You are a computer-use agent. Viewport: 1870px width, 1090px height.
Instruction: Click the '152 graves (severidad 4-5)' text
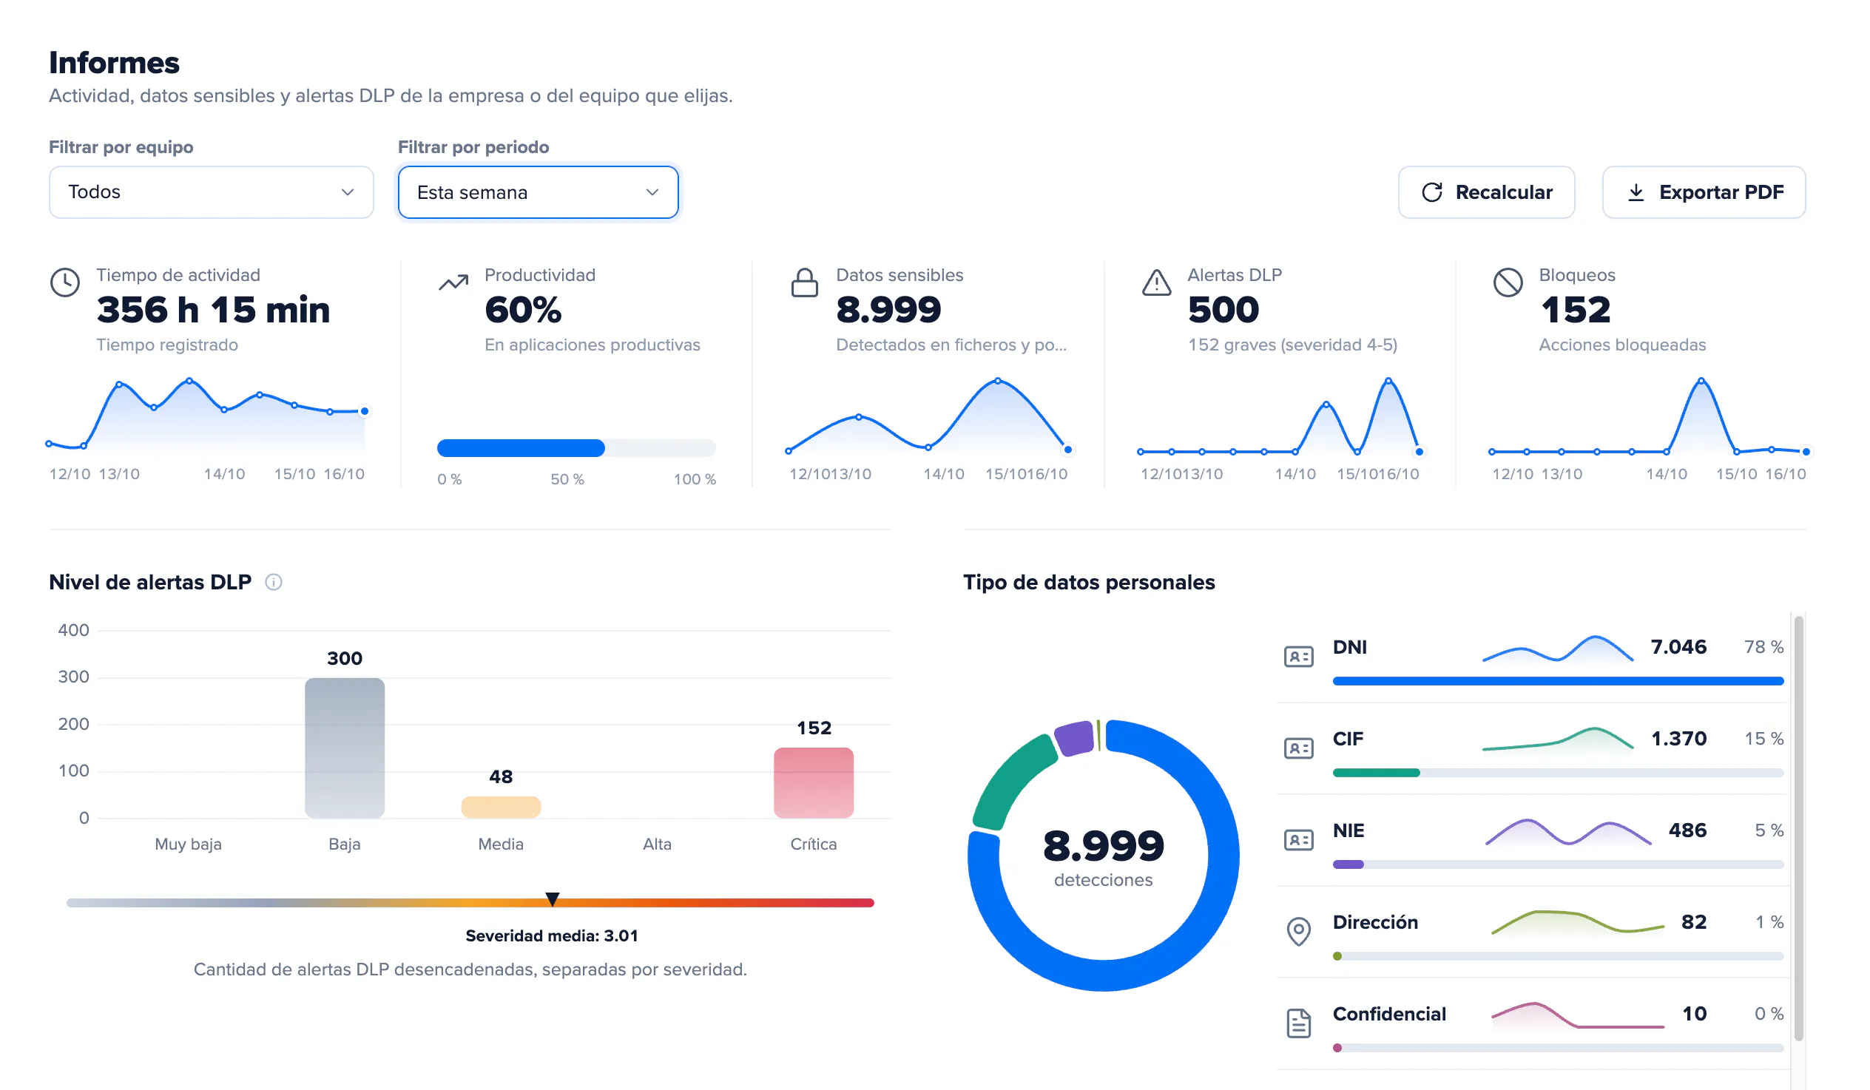(x=1293, y=345)
